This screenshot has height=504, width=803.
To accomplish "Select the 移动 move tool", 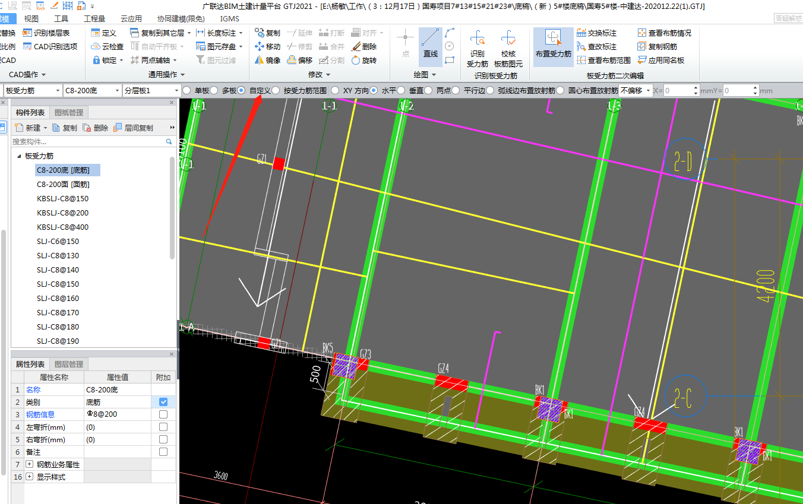I will (x=267, y=46).
